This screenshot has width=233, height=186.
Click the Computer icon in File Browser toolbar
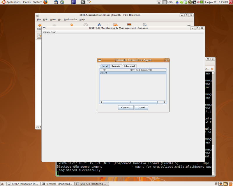129,25
